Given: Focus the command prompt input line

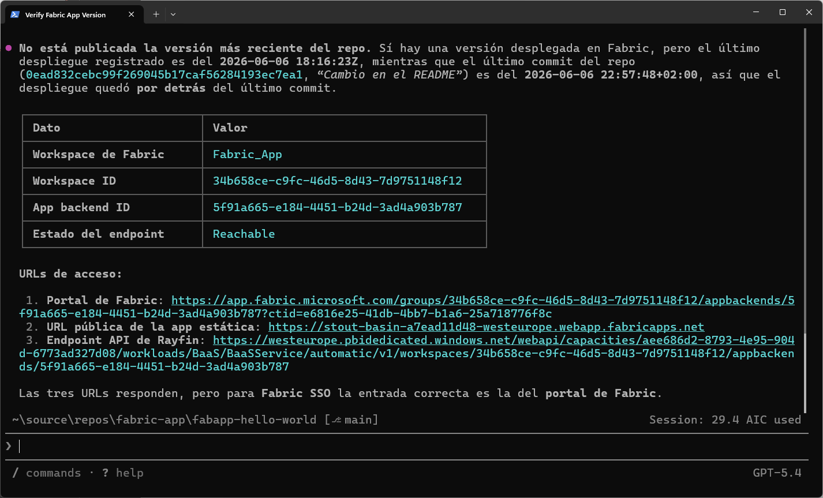Looking at the screenshot, I should [x=407, y=446].
